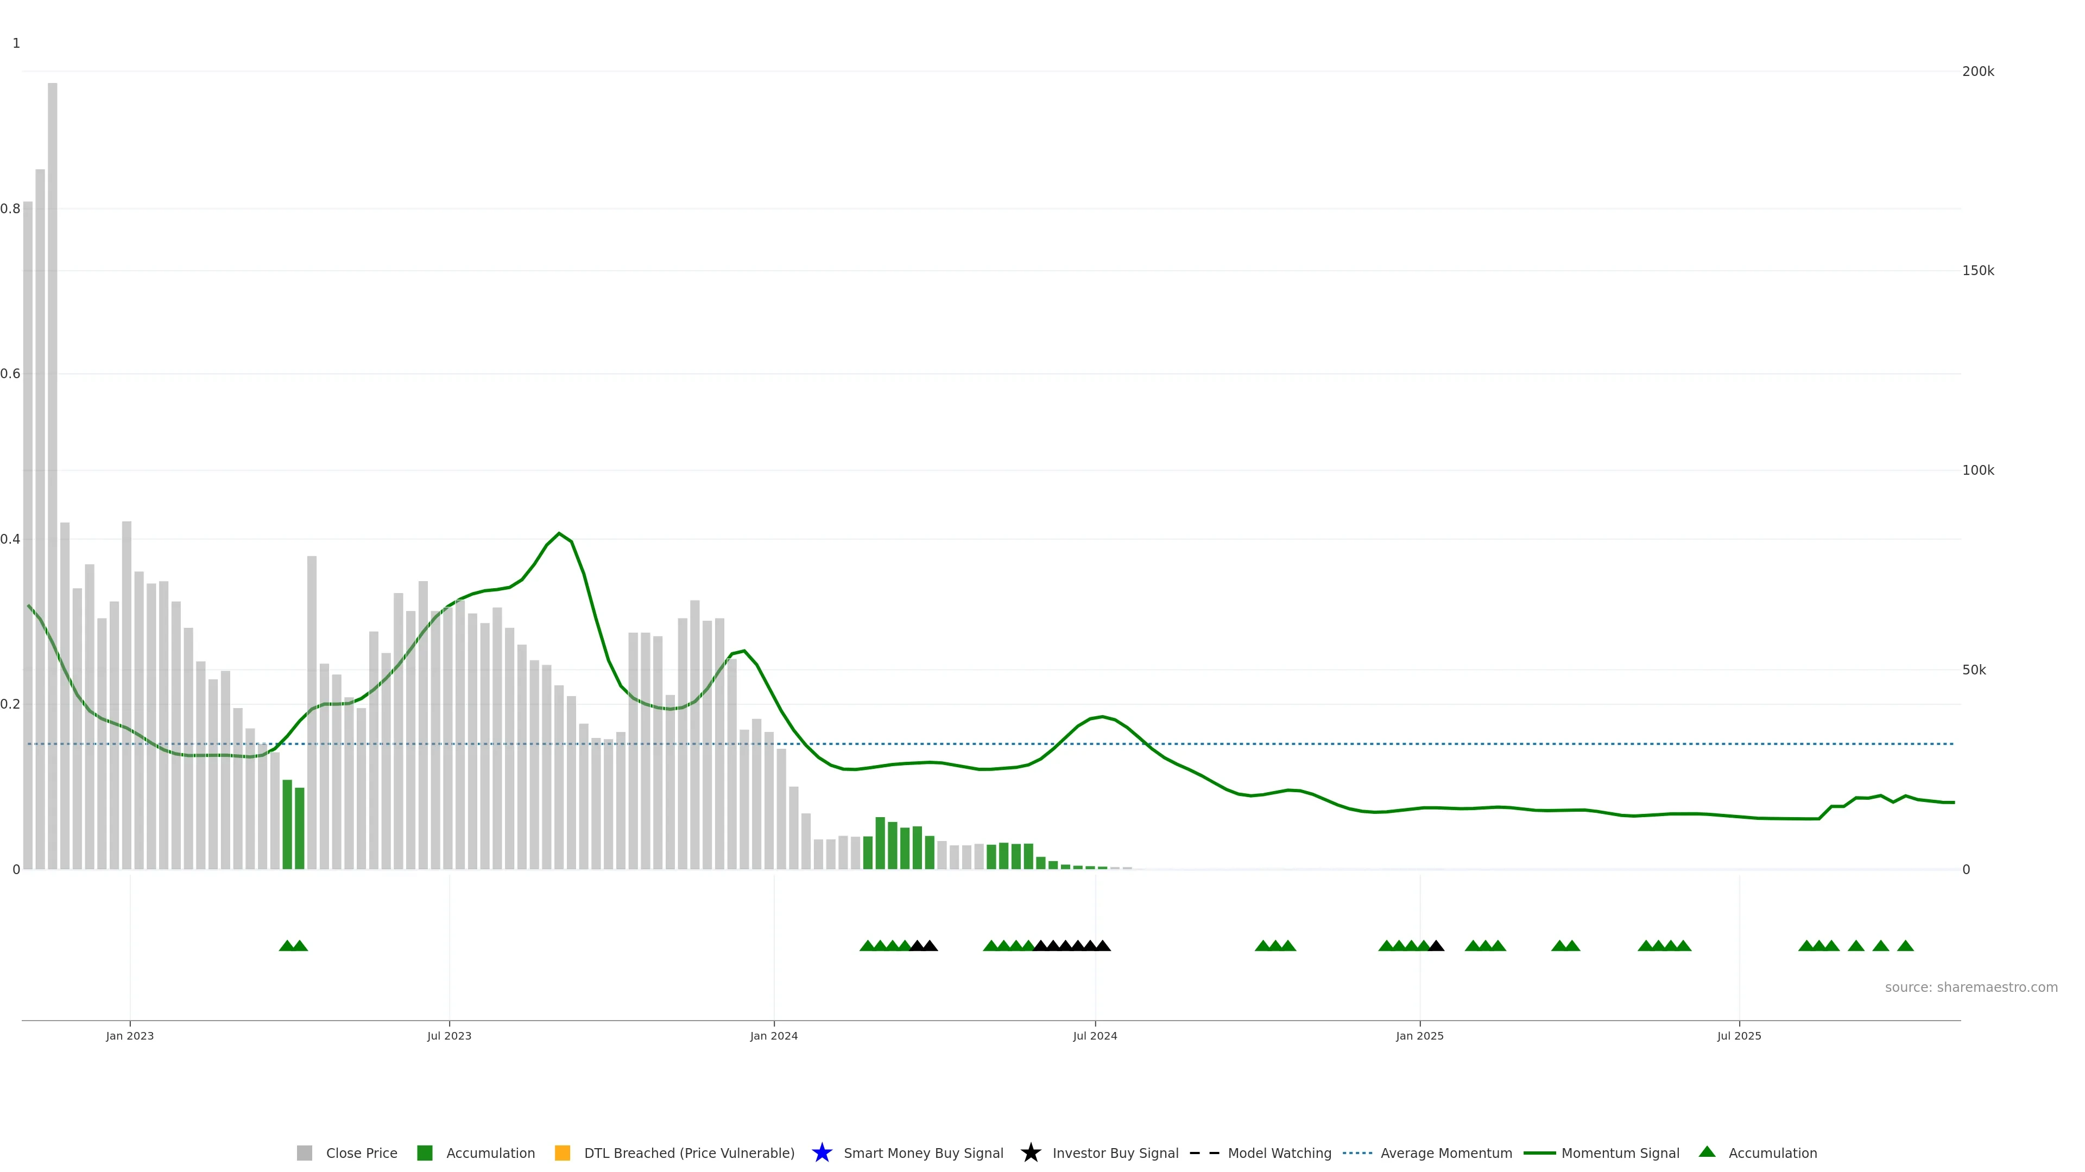This screenshot has width=2085, height=1172.
Task: Click the green Accumulation square legend icon
Action: point(424,1152)
